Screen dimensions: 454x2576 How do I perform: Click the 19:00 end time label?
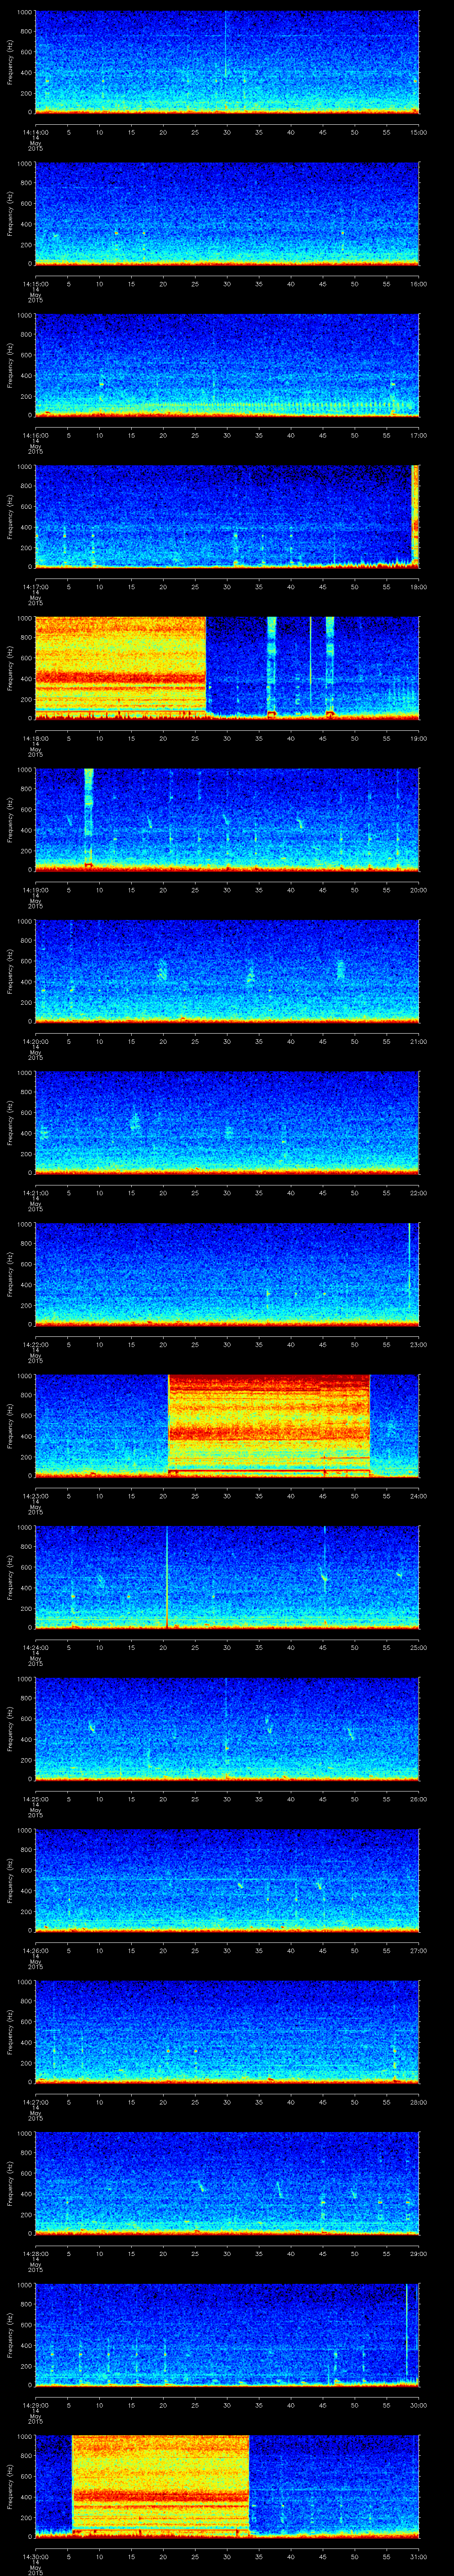coord(419,738)
